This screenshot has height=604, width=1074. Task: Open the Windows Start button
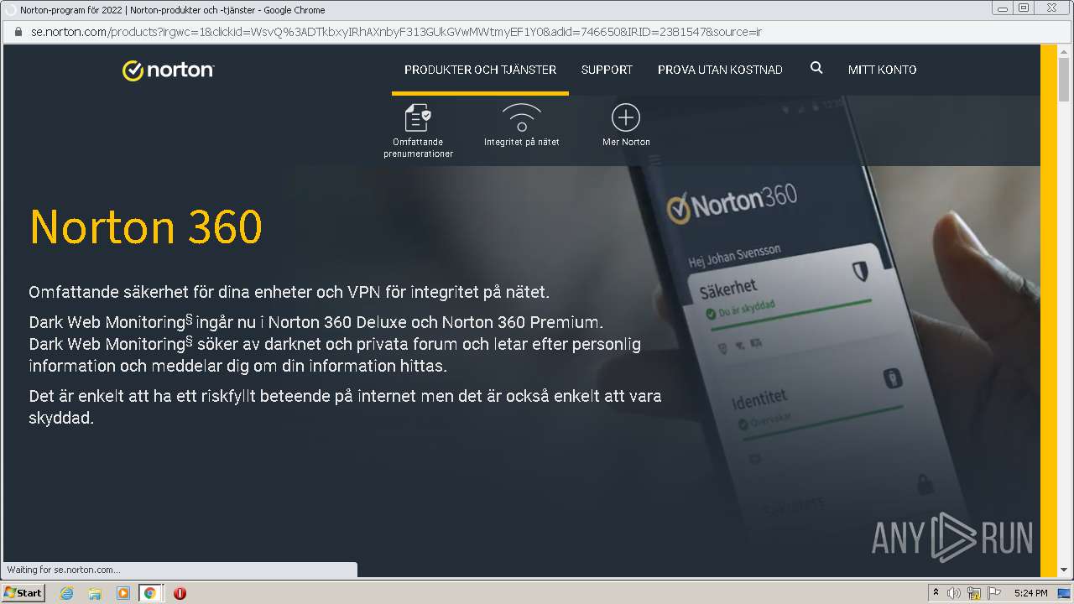tap(23, 592)
